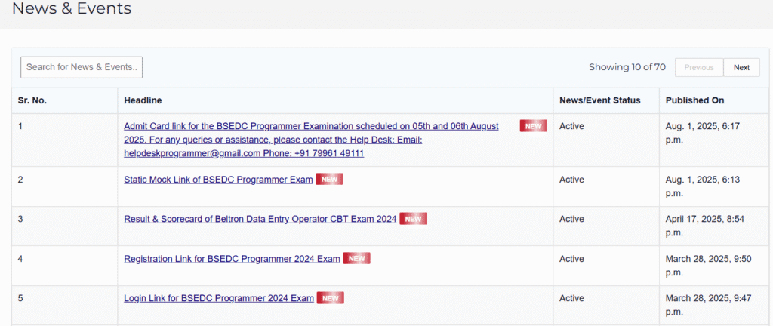Click the Sr. No. column header
This screenshot has width=773, height=326.
click(x=32, y=100)
